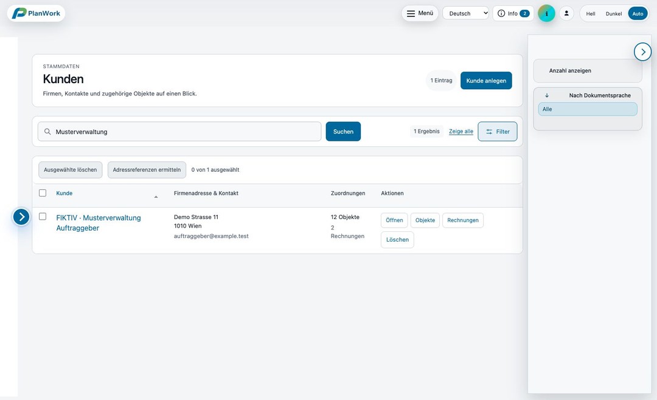Click the sort arrow in the Kunde column
This screenshot has width=657, height=400.
pyautogui.click(x=156, y=197)
